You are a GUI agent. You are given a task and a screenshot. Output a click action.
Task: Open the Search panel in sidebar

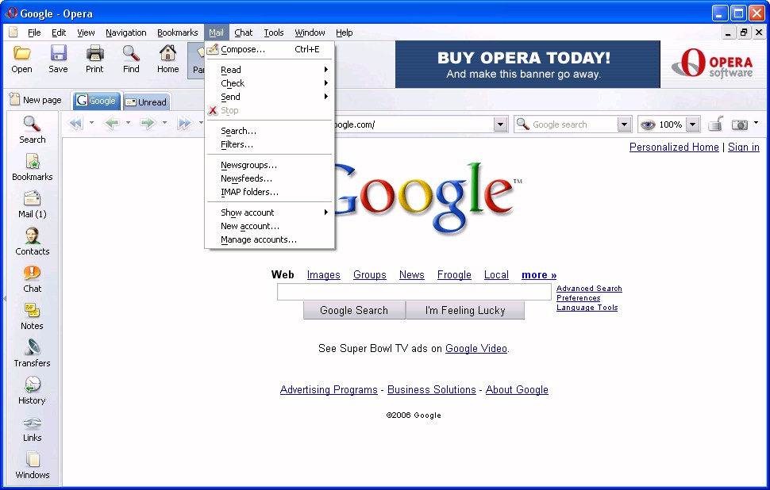33,129
